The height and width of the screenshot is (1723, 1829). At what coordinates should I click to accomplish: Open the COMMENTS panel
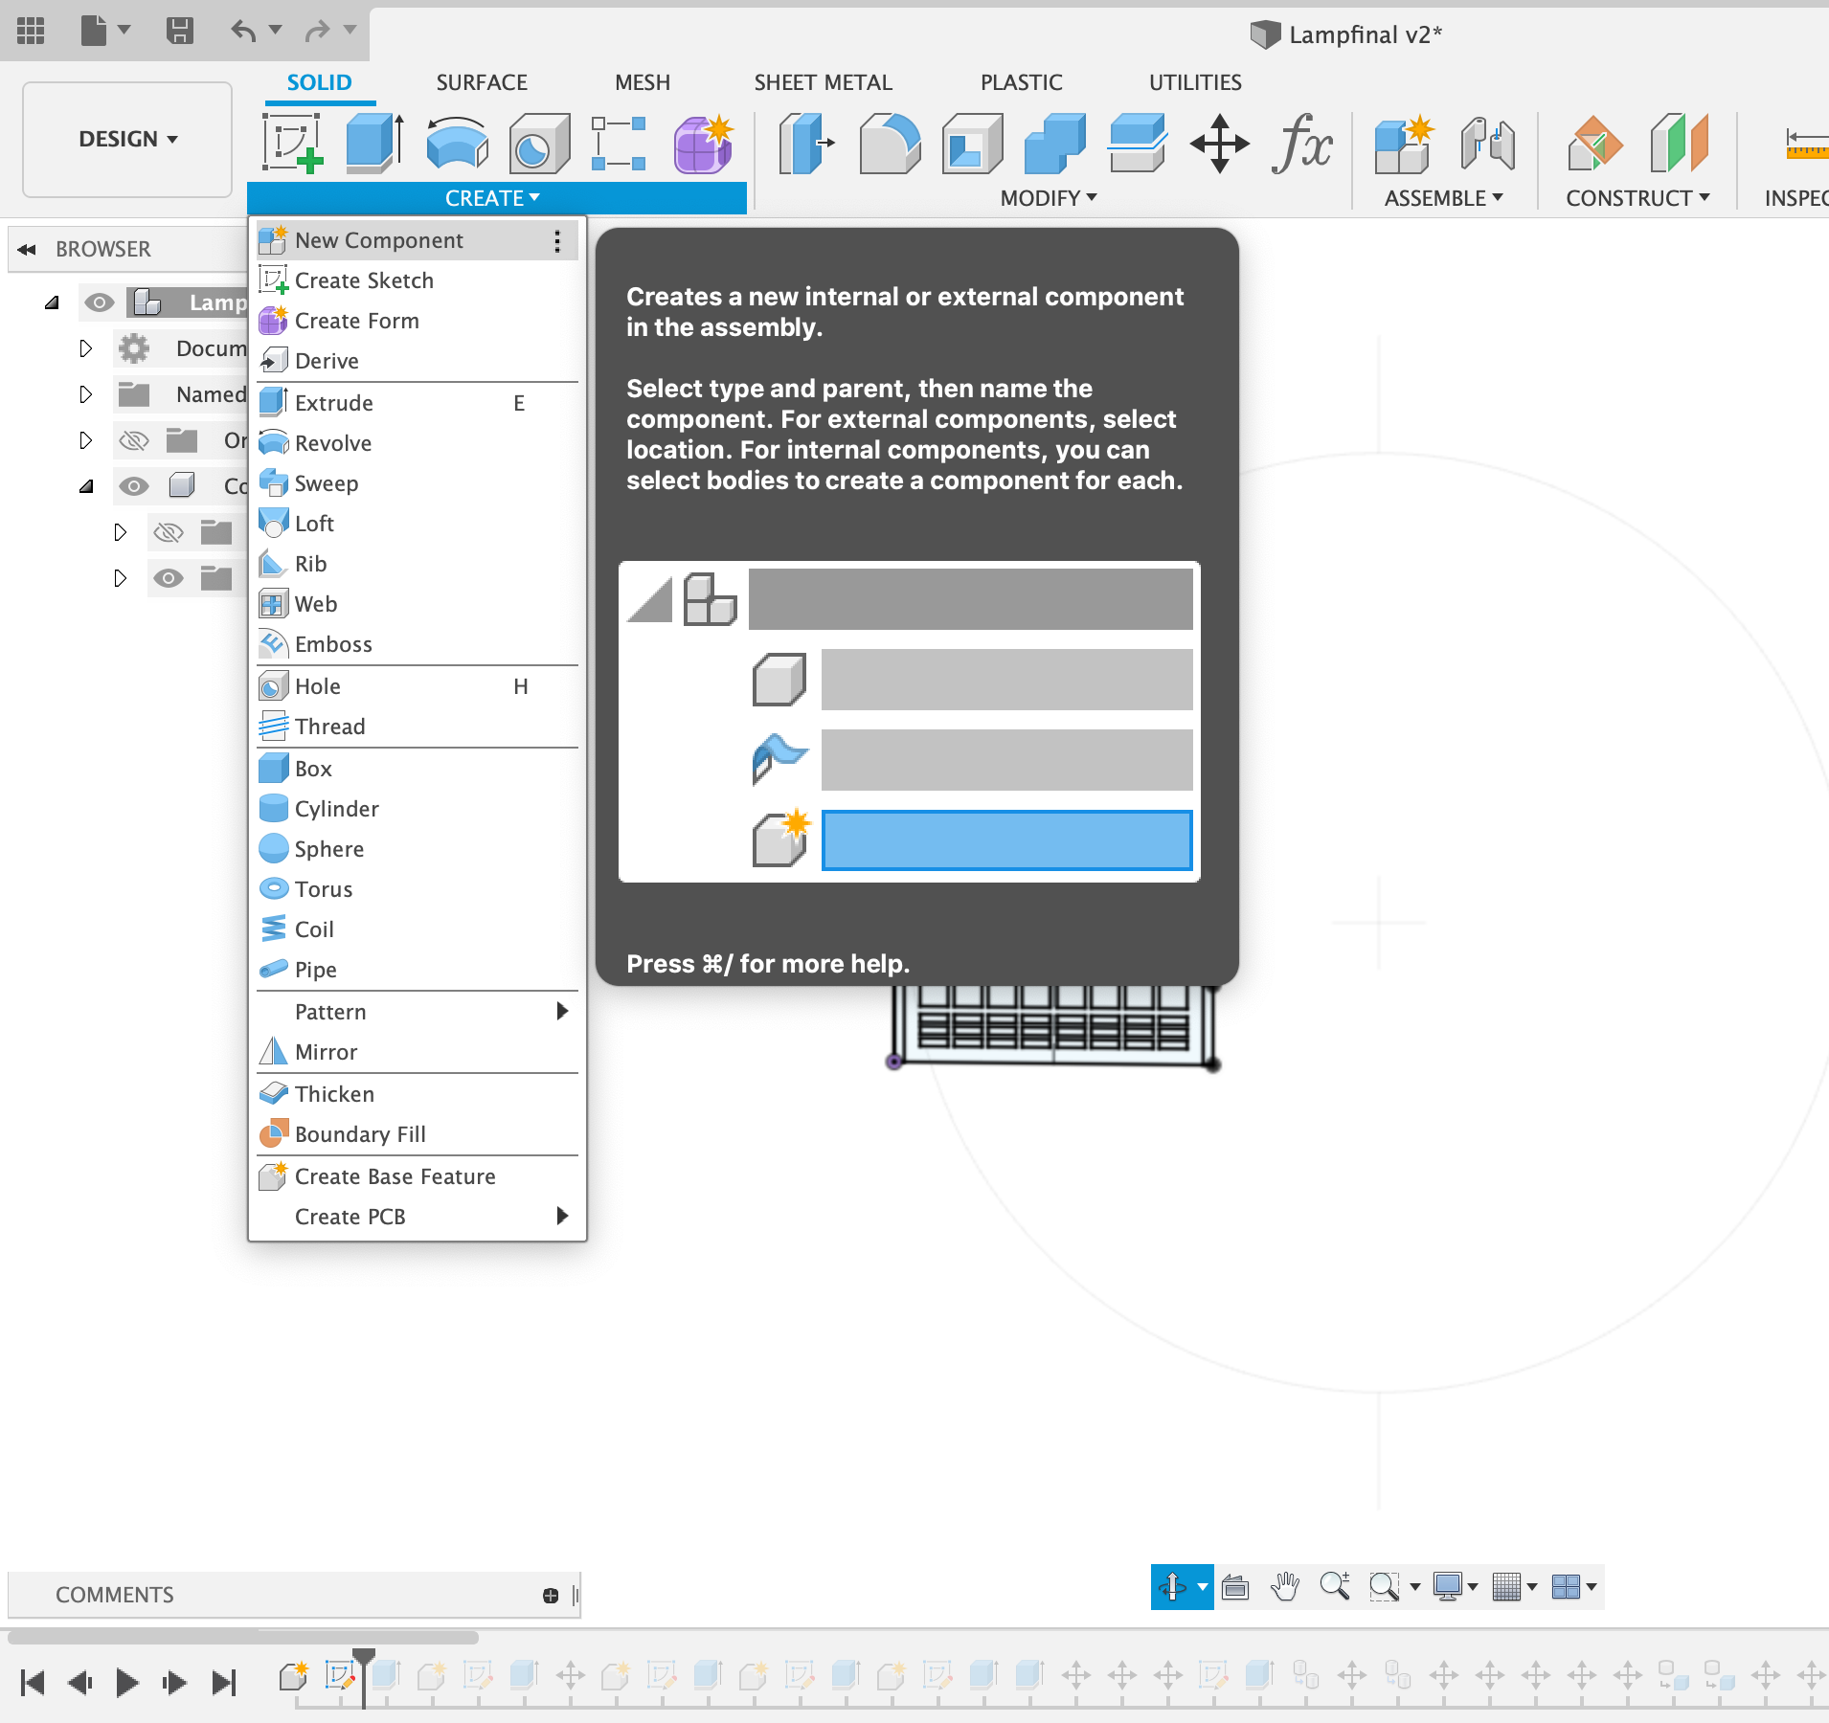click(x=113, y=1594)
